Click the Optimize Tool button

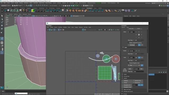(138, 81)
